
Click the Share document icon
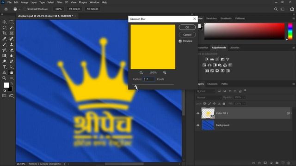pyautogui.click(x=292, y=9)
